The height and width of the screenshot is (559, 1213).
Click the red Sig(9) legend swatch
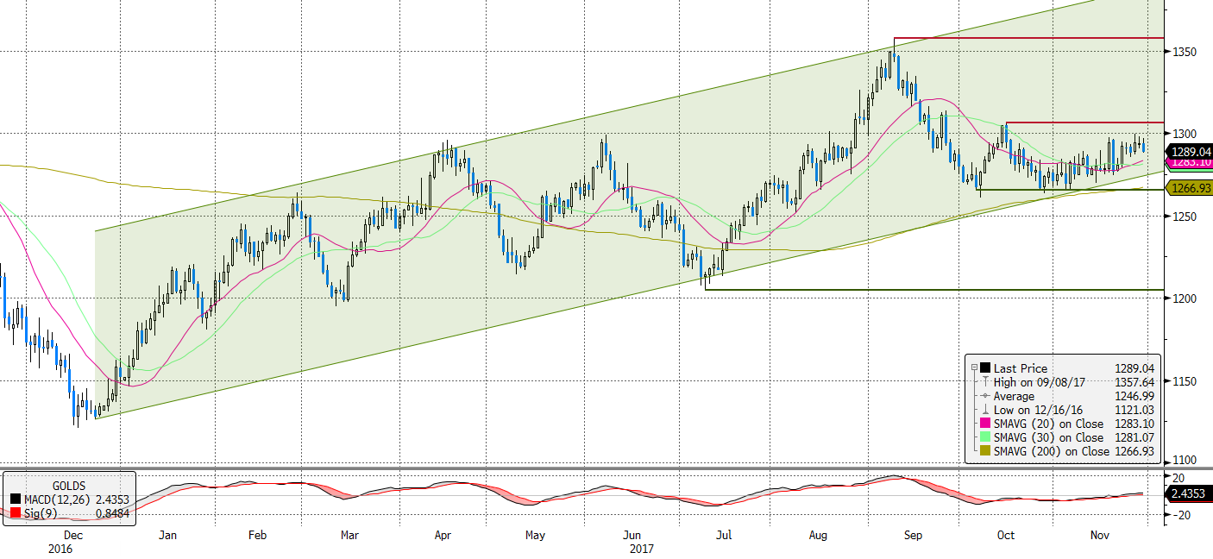tap(16, 514)
